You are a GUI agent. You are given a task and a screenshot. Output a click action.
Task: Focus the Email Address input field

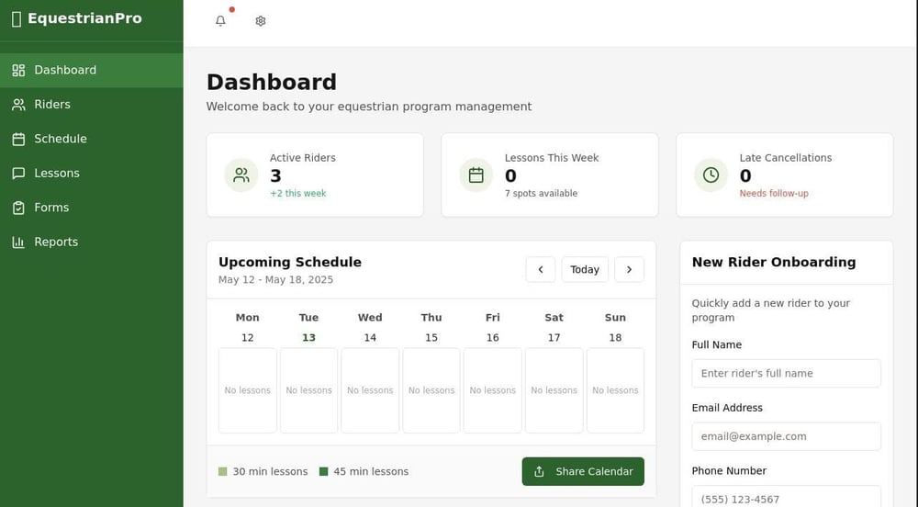[787, 436]
